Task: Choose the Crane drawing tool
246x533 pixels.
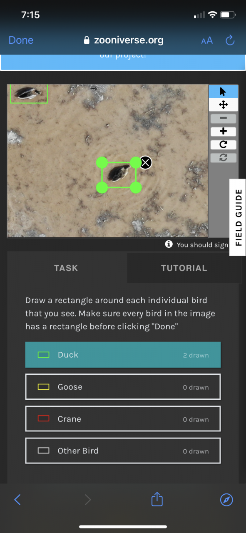Action: pyautogui.click(x=123, y=419)
